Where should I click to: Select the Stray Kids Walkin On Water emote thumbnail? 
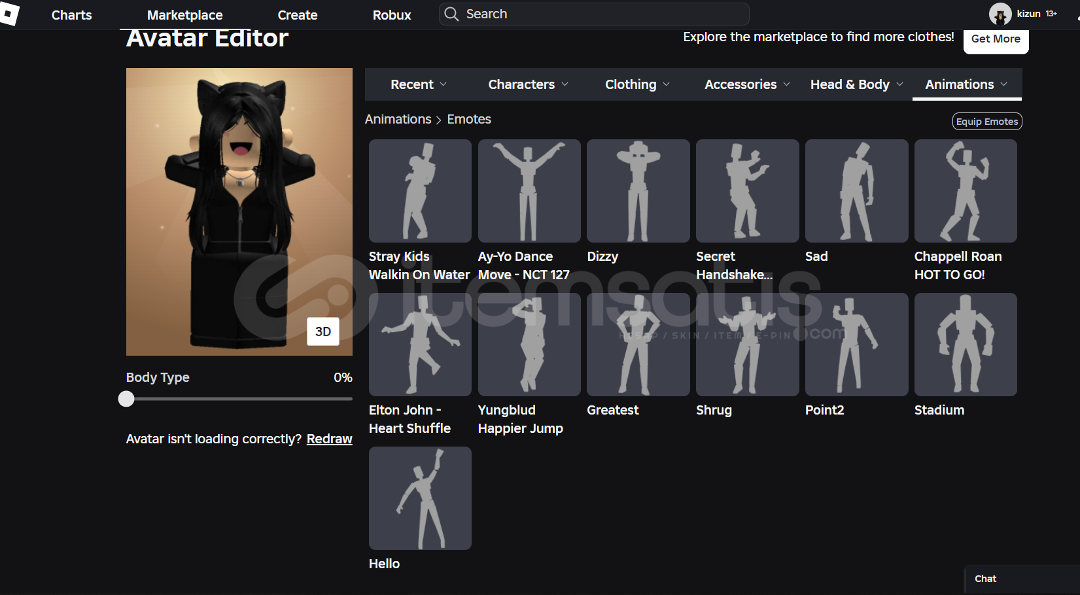pyautogui.click(x=420, y=191)
